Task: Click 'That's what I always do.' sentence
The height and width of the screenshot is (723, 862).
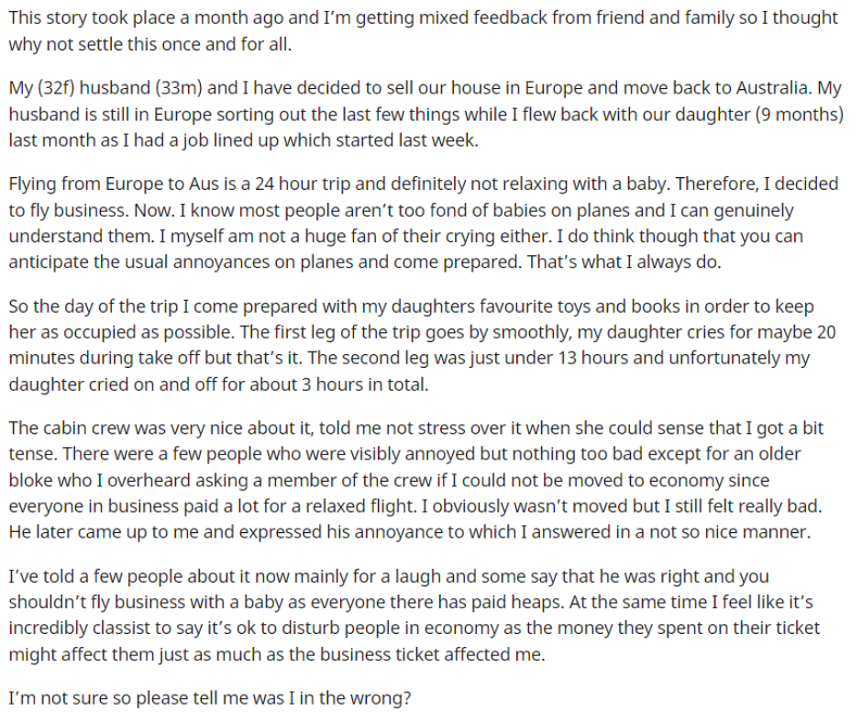Action: [x=624, y=261]
